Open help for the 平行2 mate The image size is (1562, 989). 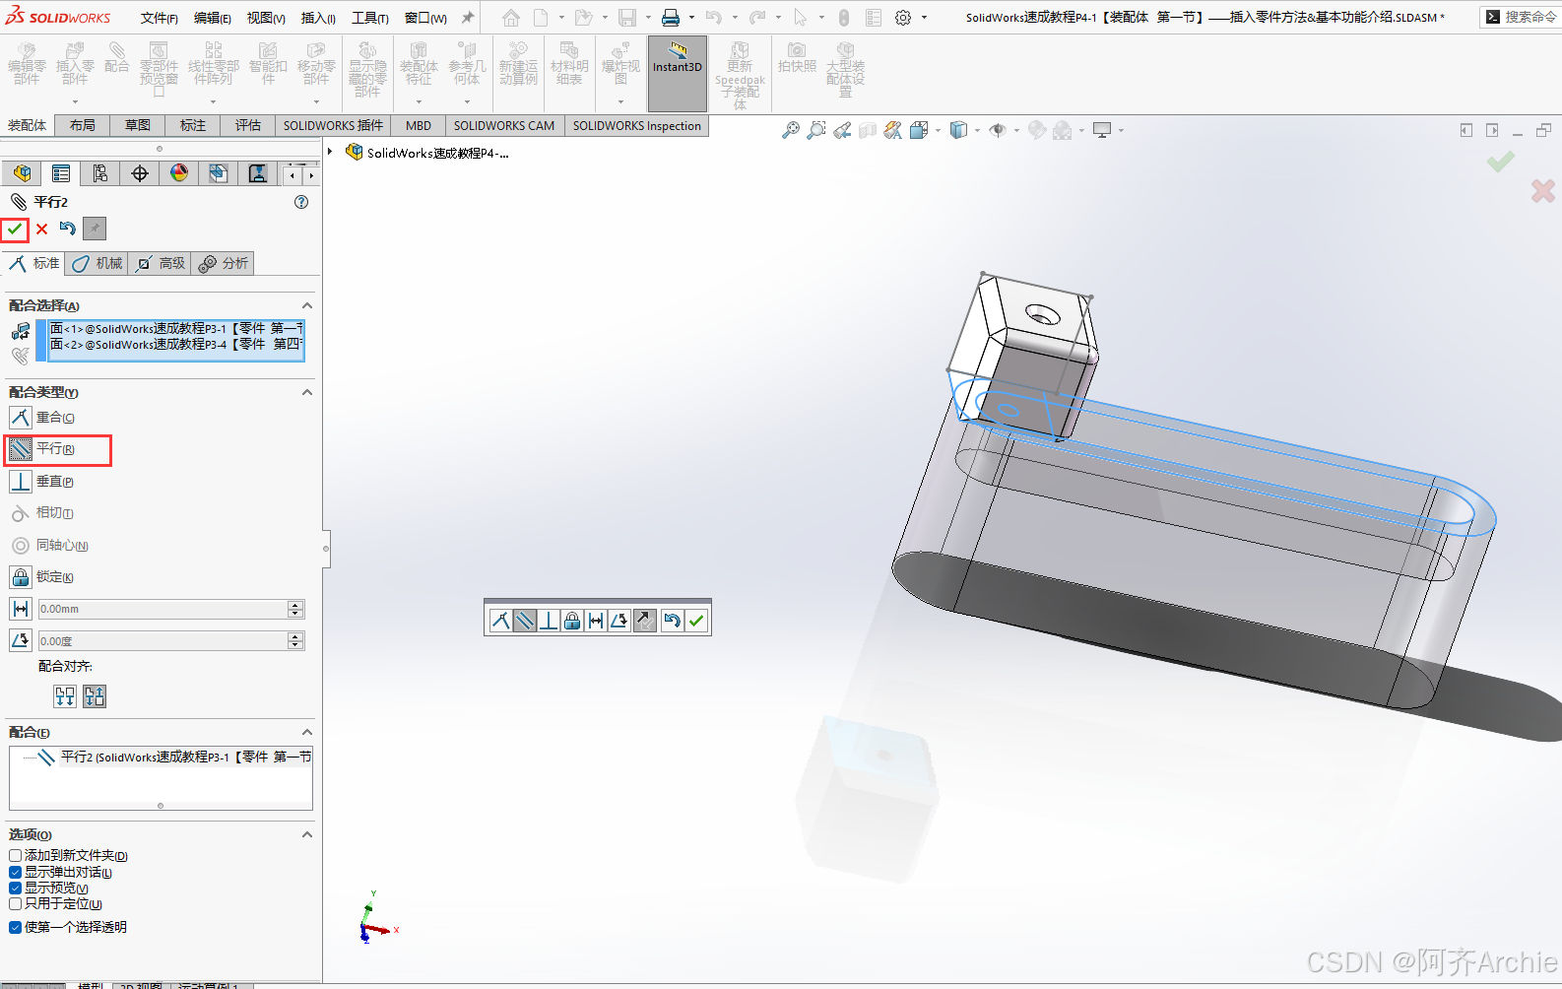tap(301, 202)
